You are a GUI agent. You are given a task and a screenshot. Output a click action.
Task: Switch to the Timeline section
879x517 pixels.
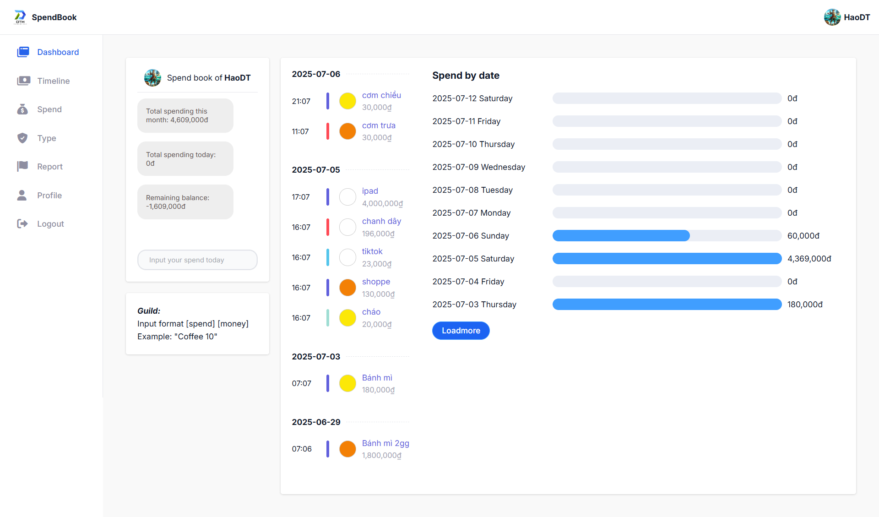[53, 81]
